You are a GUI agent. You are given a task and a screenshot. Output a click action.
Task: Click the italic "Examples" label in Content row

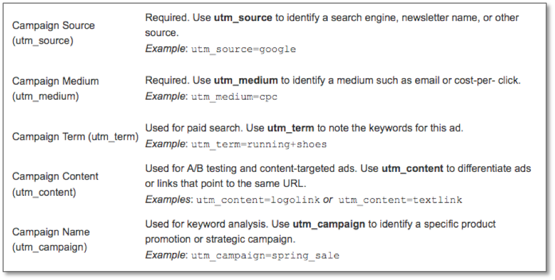click(x=167, y=199)
